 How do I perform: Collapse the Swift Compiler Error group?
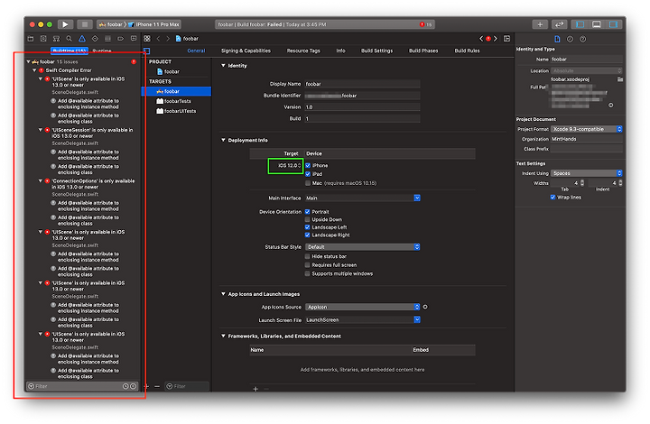point(35,70)
